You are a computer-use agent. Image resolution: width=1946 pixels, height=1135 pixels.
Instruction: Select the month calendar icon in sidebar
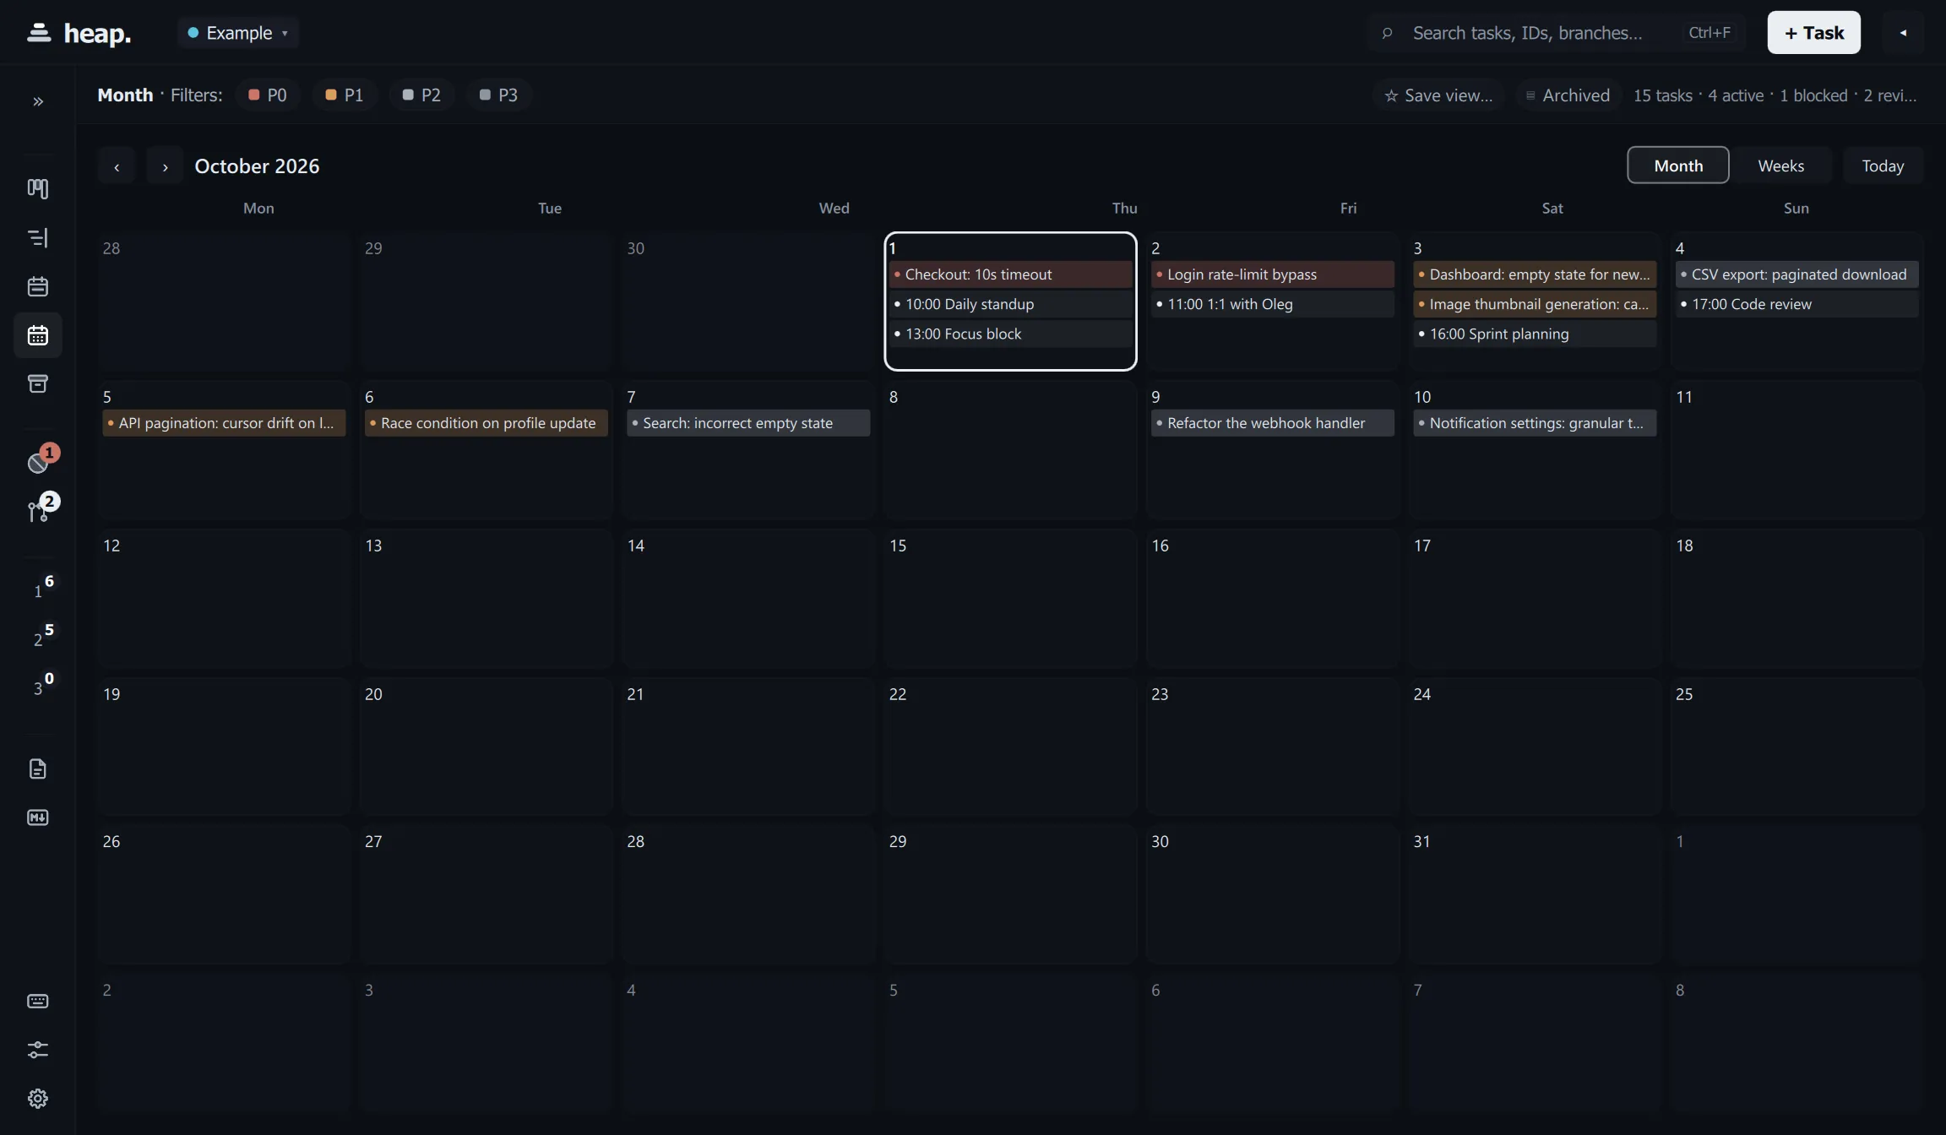click(x=38, y=335)
